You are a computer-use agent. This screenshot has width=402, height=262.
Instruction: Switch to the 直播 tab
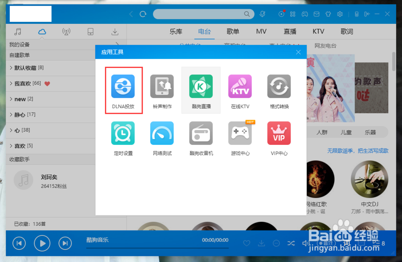[290, 31]
